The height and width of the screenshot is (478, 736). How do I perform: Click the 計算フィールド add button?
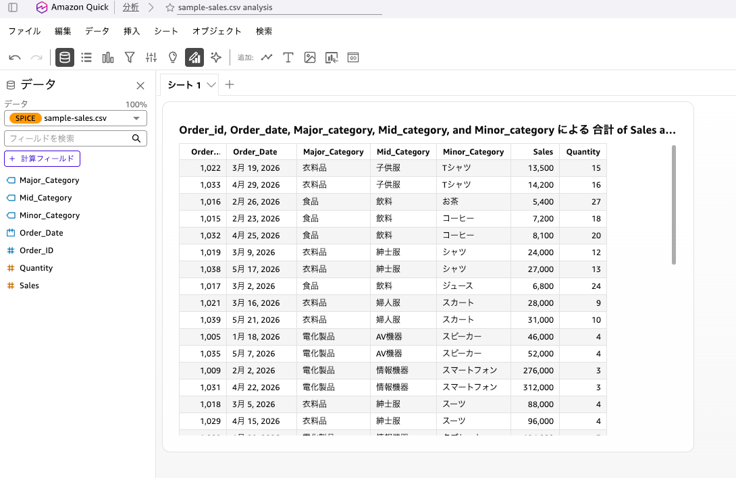point(43,159)
